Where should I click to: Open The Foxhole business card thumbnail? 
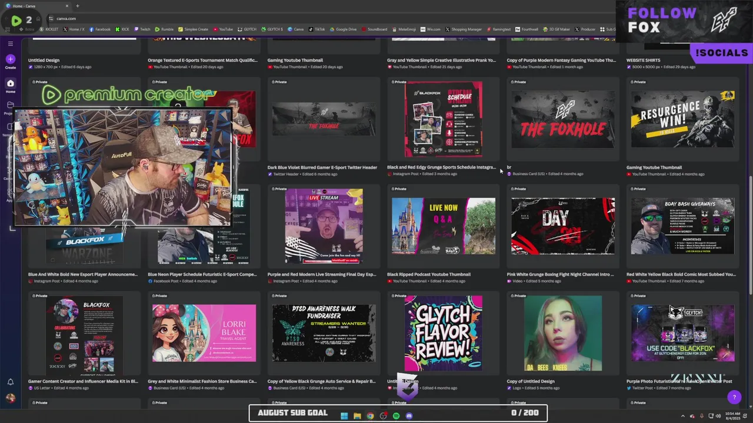click(x=563, y=119)
